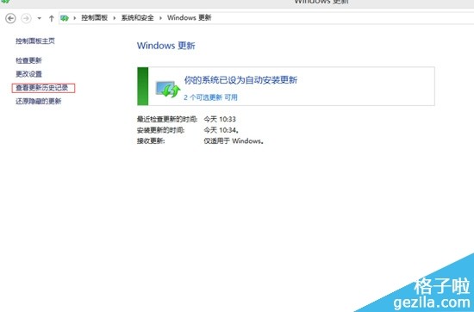474x312 pixels.
Task: Open 更改设置 in the sidebar
Action: [28, 74]
